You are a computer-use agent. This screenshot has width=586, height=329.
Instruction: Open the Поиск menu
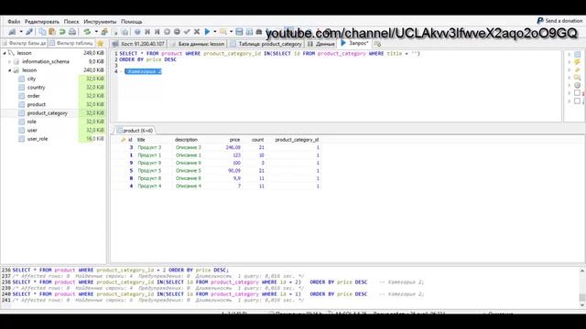point(71,22)
